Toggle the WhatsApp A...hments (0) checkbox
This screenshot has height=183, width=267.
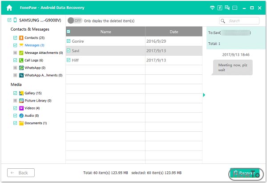[x=15, y=75]
